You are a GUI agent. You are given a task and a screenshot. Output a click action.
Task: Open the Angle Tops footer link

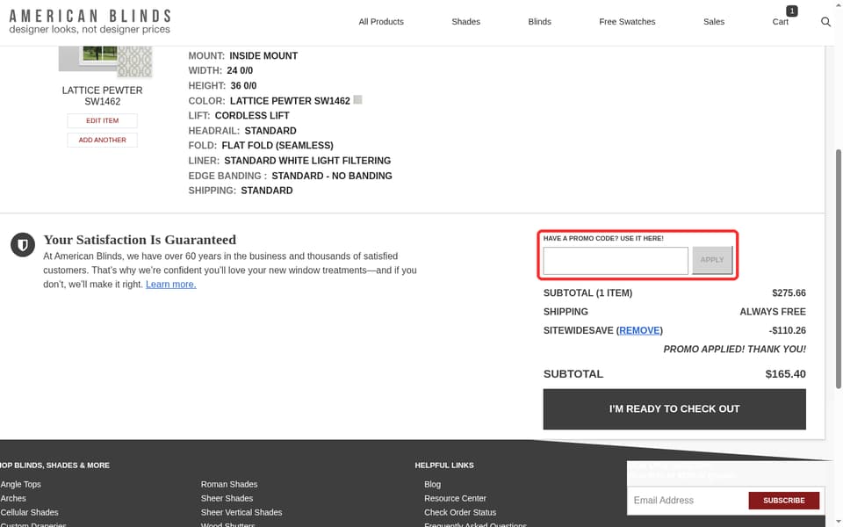coord(21,484)
